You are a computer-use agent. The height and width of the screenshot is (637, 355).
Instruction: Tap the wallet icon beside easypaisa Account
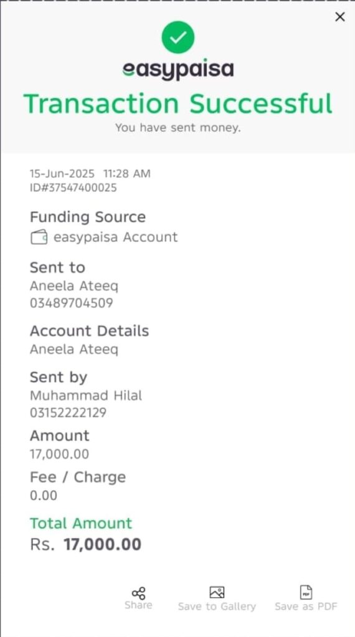click(39, 237)
